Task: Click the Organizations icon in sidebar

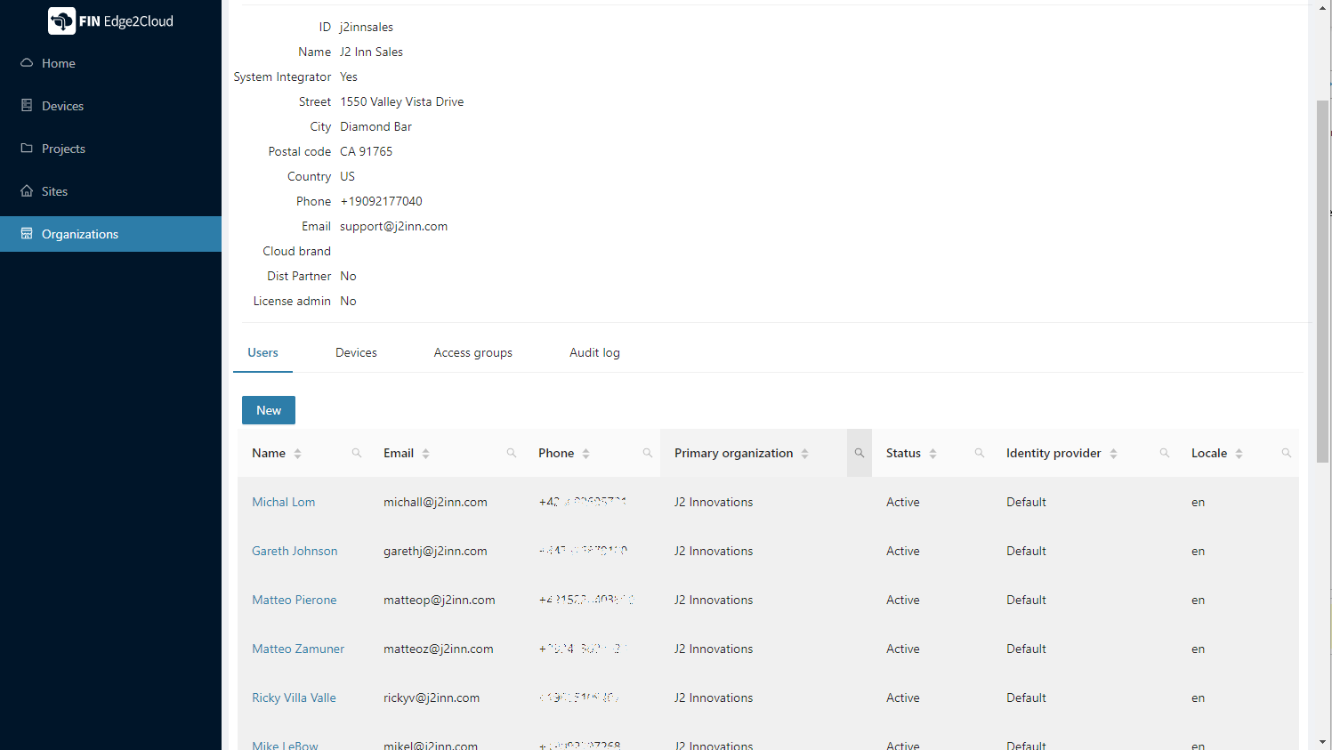Action: pyautogui.click(x=27, y=234)
